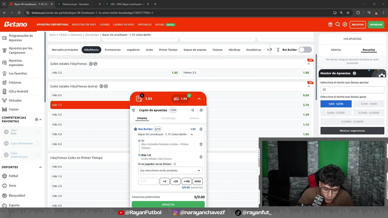
Task: Click the Betano logo
Action: coord(15,25)
